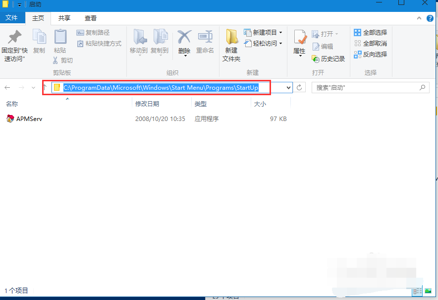Click the search Startup input box
Image resolution: width=438 pixels, height=300 pixels.
366,87
